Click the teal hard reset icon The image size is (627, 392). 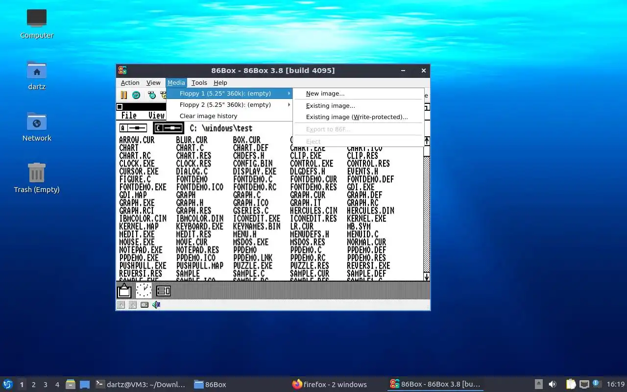(x=136, y=95)
